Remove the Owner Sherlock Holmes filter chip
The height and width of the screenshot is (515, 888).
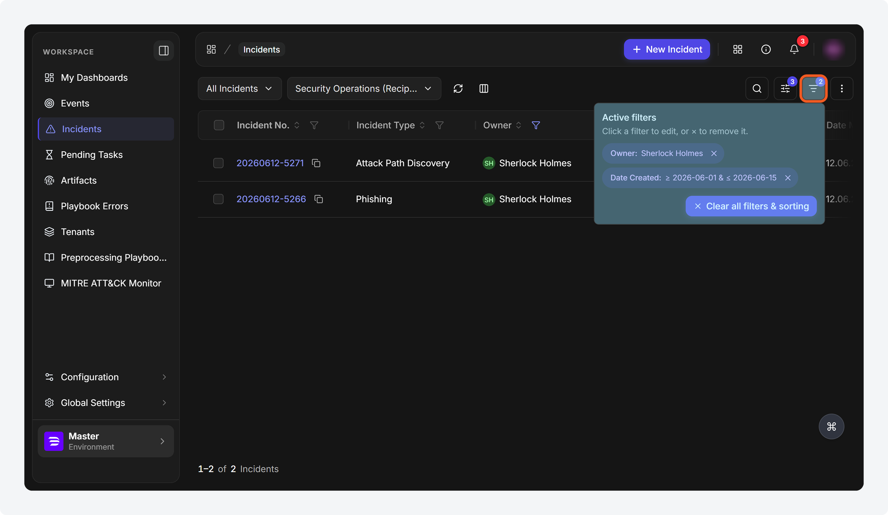(x=714, y=153)
